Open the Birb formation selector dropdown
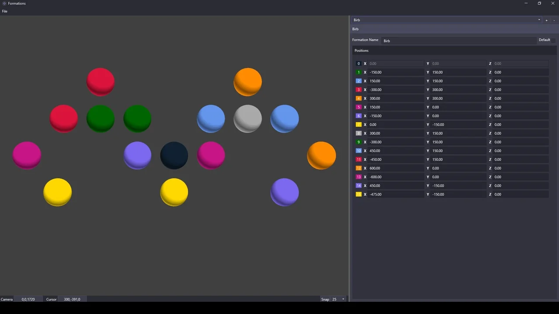The image size is (559, 314). pos(539,20)
